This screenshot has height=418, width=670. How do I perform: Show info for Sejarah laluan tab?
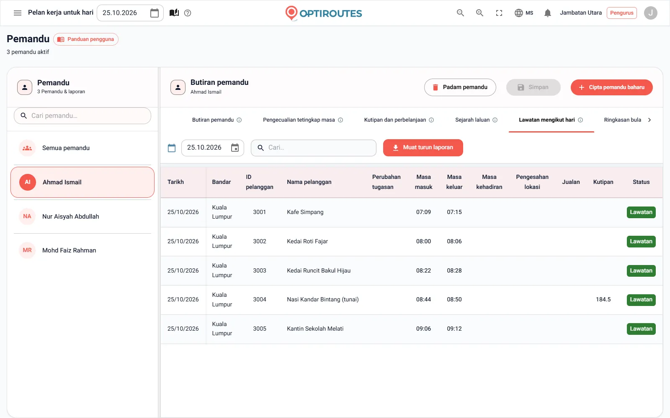coord(495,120)
